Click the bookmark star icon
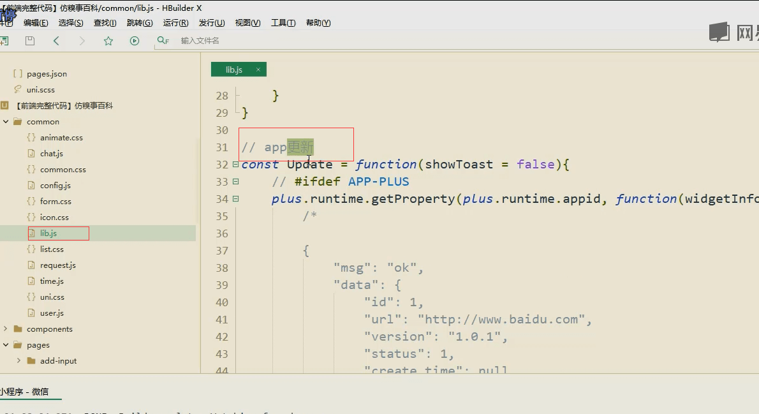The image size is (759, 414). point(108,41)
